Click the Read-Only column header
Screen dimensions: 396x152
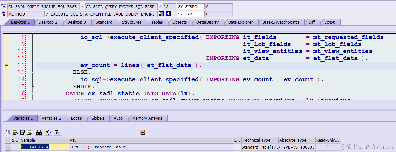click(328, 140)
